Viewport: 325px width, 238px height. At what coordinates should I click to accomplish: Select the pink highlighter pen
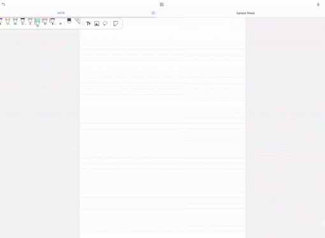45,22
